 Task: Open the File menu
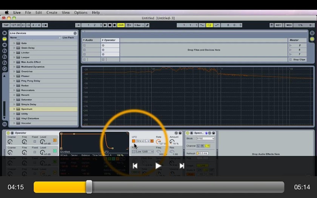pyautogui.click(x=28, y=12)
